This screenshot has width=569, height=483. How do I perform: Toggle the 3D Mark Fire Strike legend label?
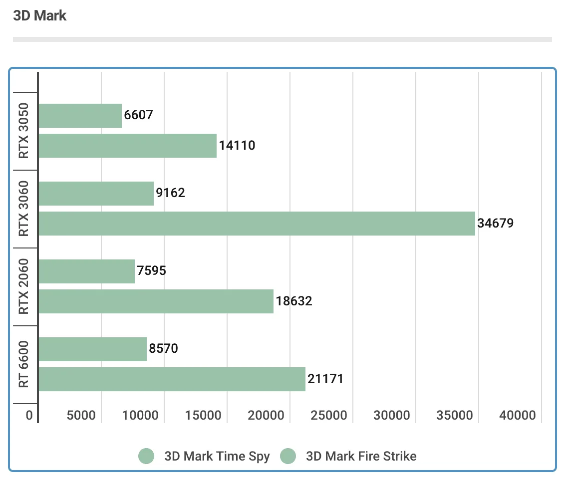tap(361, 456)
